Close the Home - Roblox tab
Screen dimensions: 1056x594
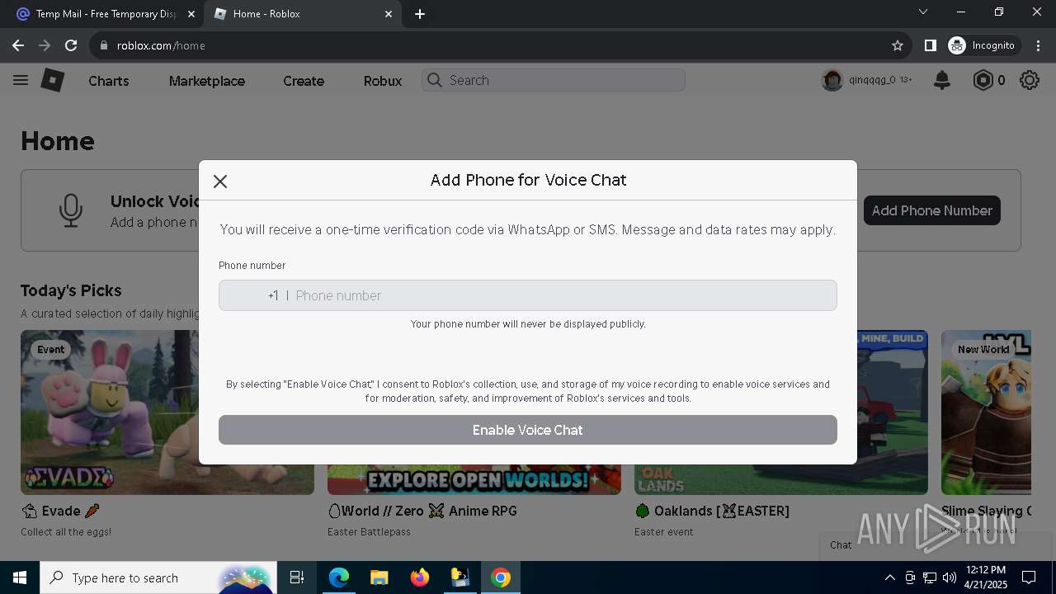pos(389,14)
